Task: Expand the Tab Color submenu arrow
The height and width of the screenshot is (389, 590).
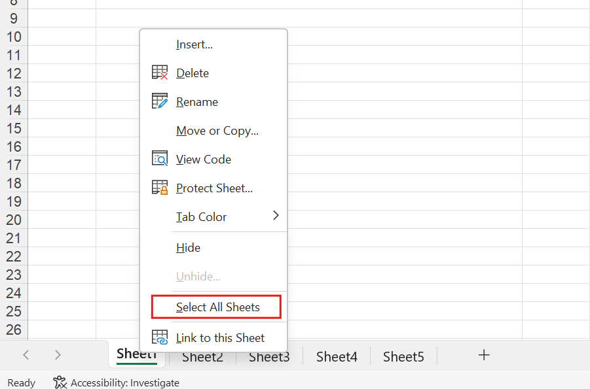Action: pyautogui.click(x=276, y=216)
